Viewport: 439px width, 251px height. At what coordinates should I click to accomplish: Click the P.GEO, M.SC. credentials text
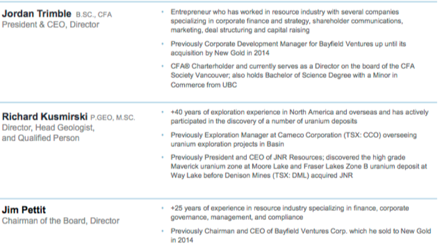click(113, 117)
